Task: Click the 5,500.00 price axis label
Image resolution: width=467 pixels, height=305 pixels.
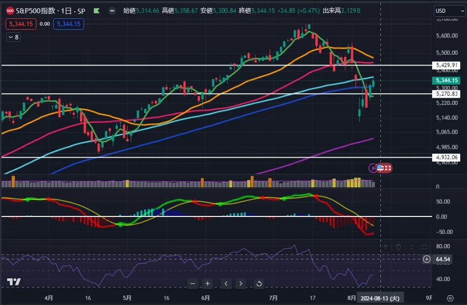Action: (446, 53)
